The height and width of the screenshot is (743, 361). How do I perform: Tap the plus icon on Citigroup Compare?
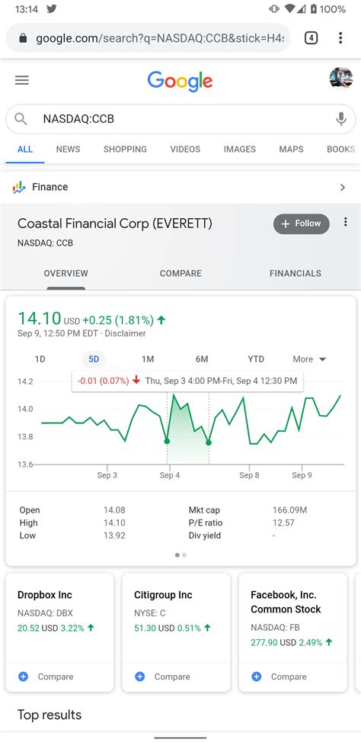point(139,677)
